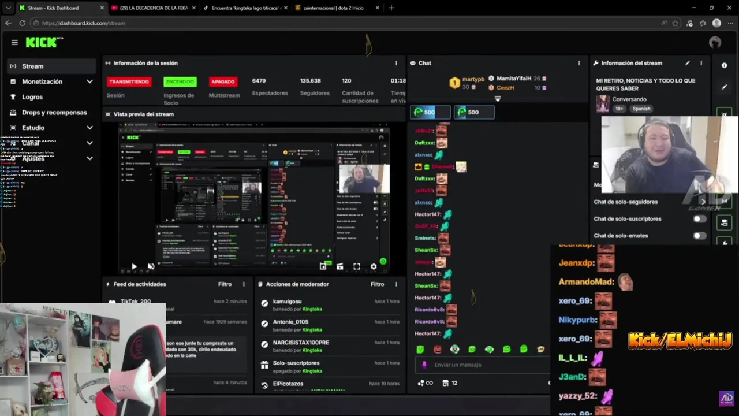This screenshot has height=416, width=739.
Task: Click the purple icon in the message box
Action: pyautogui.click(x=424, y=365)
